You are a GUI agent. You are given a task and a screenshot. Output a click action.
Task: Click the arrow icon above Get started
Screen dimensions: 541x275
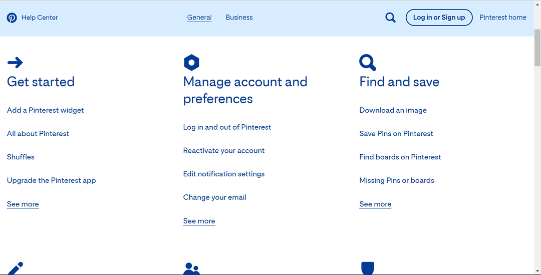point(15,63)
